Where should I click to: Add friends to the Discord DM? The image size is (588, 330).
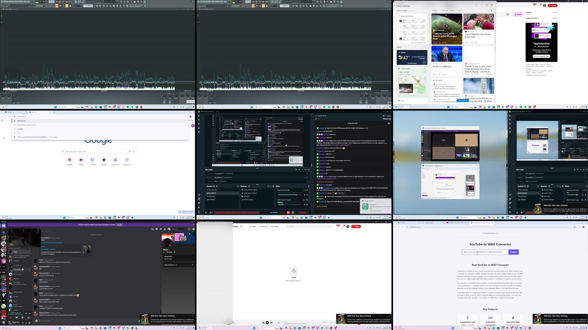click(x=165, y=229)
